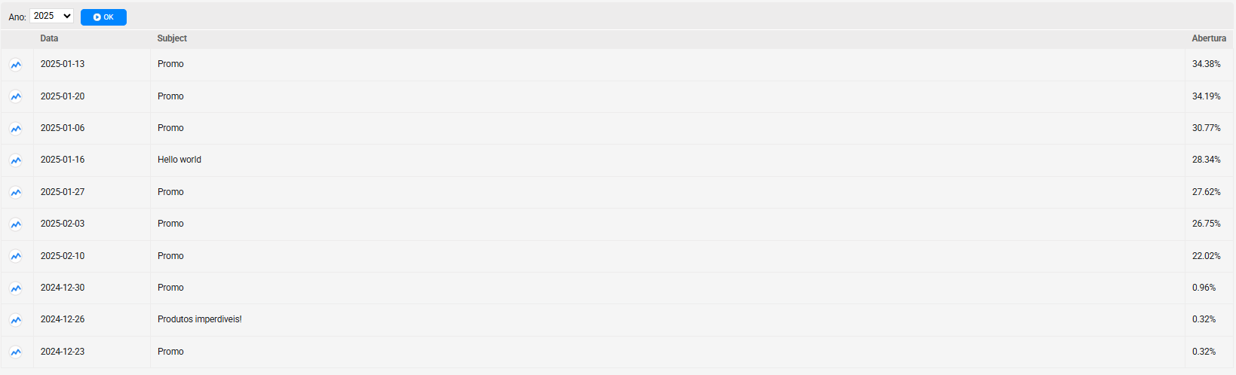This screenshot has width=1236, height=375.
Task: Select the Hello world subject row
Action: 618,160
